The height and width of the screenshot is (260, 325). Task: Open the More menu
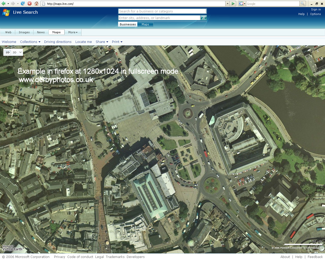tap(73, 32)
